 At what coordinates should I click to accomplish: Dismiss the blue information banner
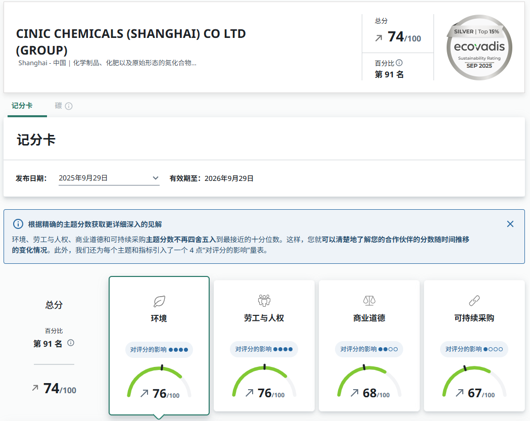(510, 224)
